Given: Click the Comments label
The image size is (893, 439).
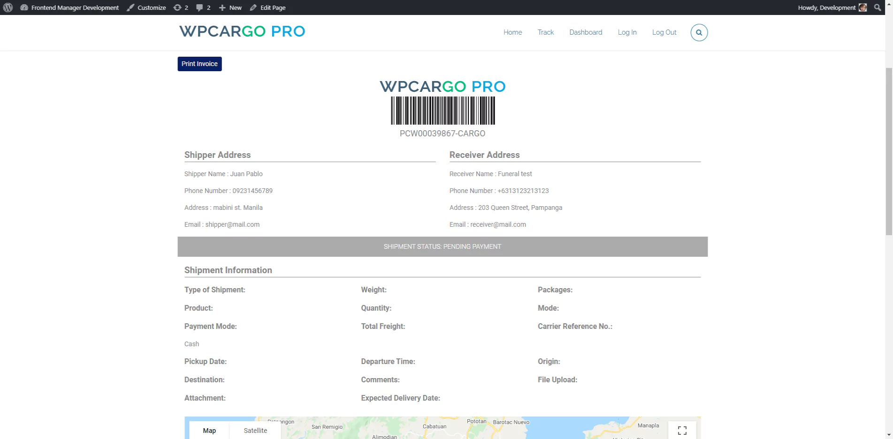Looking at the screenshot, I should pyautogui.click(x=380, y=379).
